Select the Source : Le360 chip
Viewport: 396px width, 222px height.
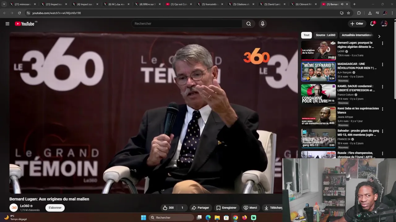tap(325, 35)
